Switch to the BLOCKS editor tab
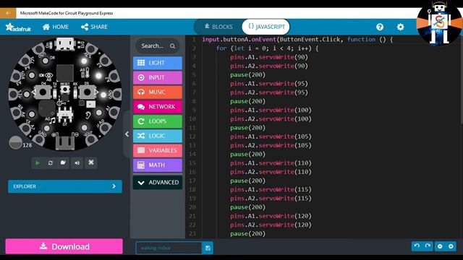Image resolution: width=463 pixels, height=260 pixels. pos(218,27)
